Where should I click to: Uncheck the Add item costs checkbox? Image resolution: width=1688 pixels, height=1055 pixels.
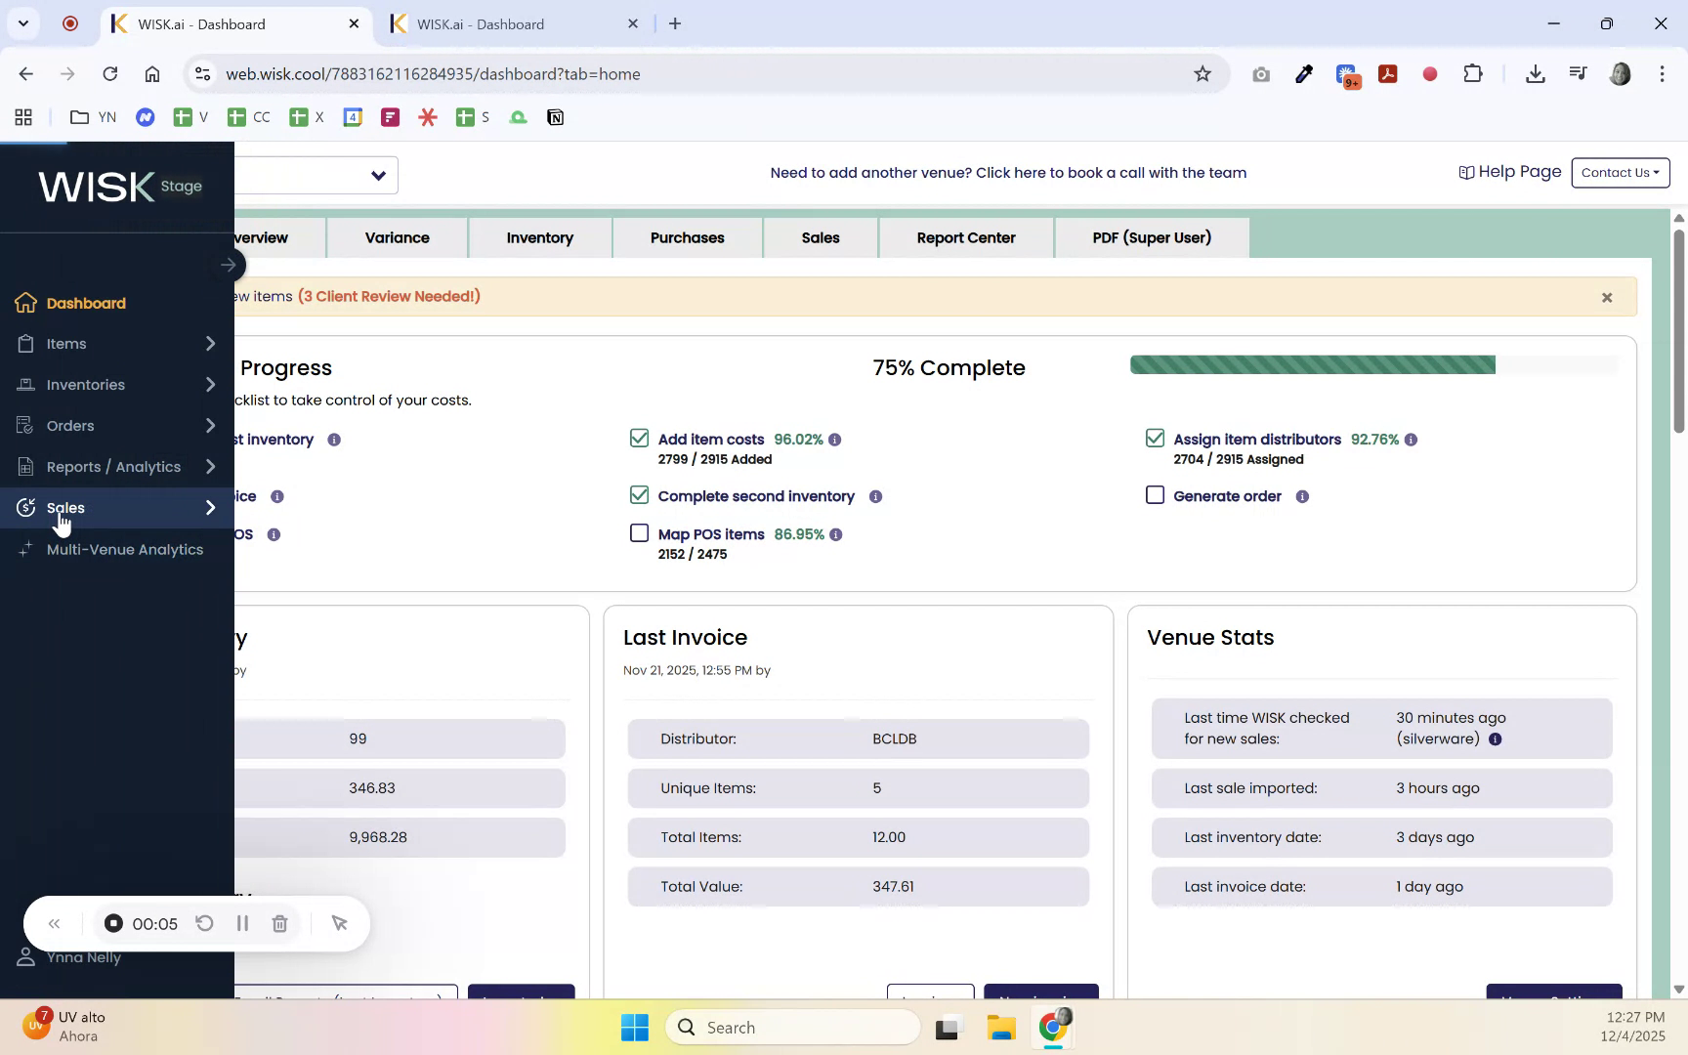tap(640, 439)
